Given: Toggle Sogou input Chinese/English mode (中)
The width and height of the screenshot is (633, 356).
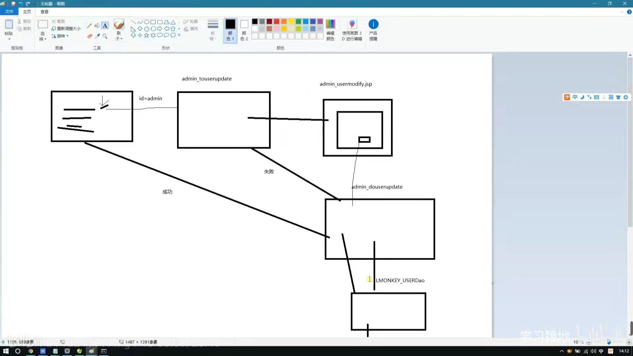Looking at the screenshot, I should pyautogui.click(x=575, y=97).
